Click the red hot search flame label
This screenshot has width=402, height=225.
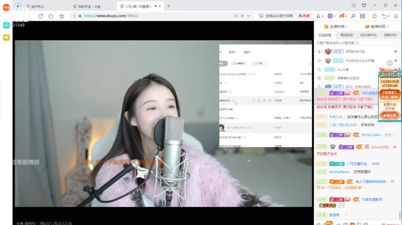click(304, 16)
